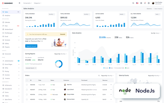Toggle select-all checkbox in Orders header
Viewport: 164px width, 103px height.
point(27,80)
